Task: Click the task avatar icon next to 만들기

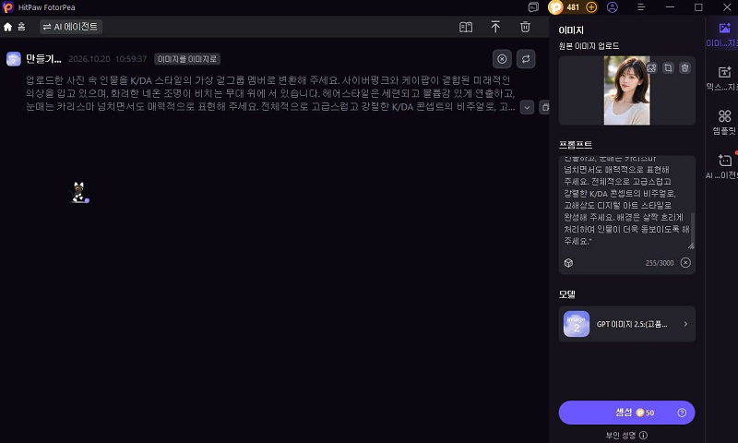Action: (14, 59)
